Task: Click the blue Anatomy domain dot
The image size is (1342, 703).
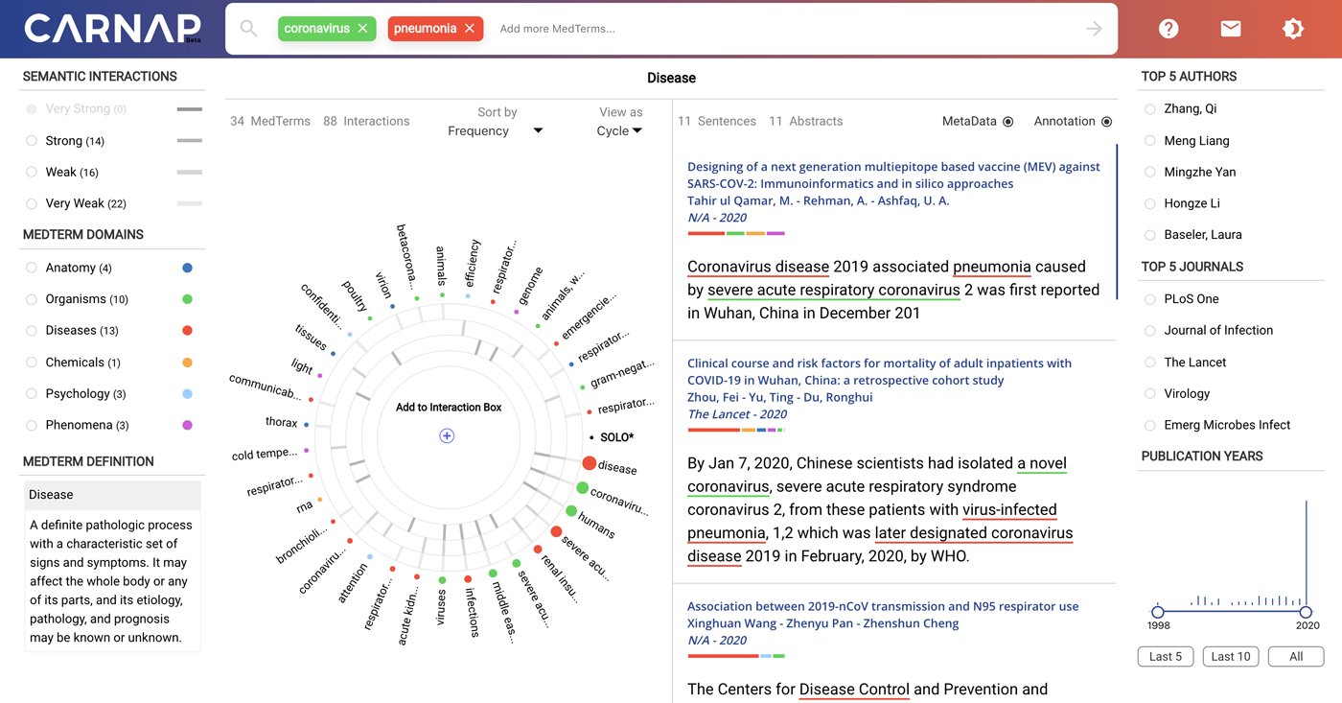Action: [x=187, y=268]
